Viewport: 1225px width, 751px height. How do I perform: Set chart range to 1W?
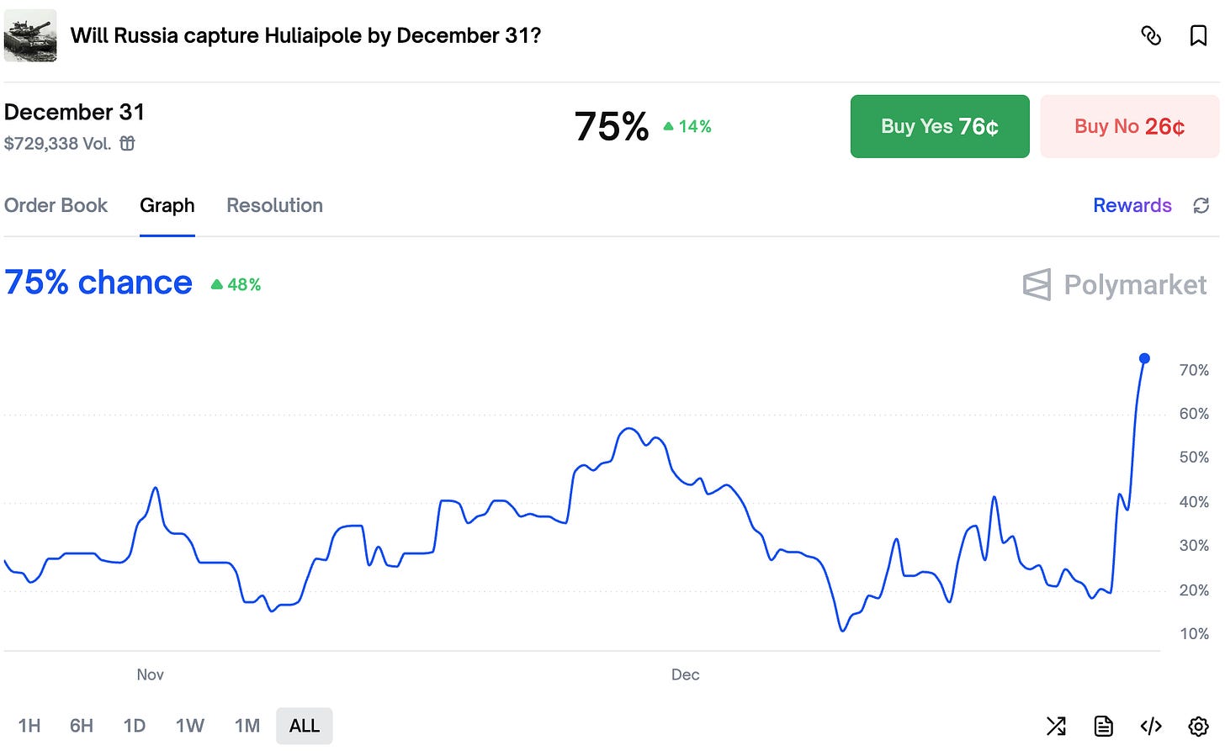[x=190, y=726]
